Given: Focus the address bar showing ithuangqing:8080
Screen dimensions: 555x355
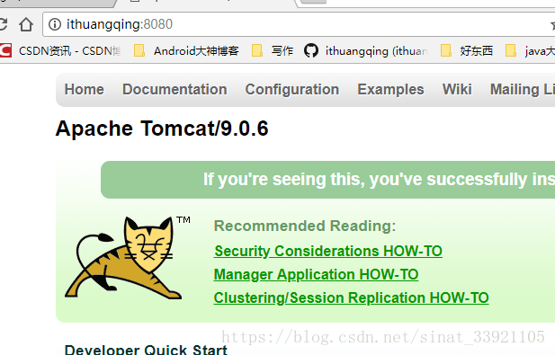Looking at the screenshot, I should 299,24.
